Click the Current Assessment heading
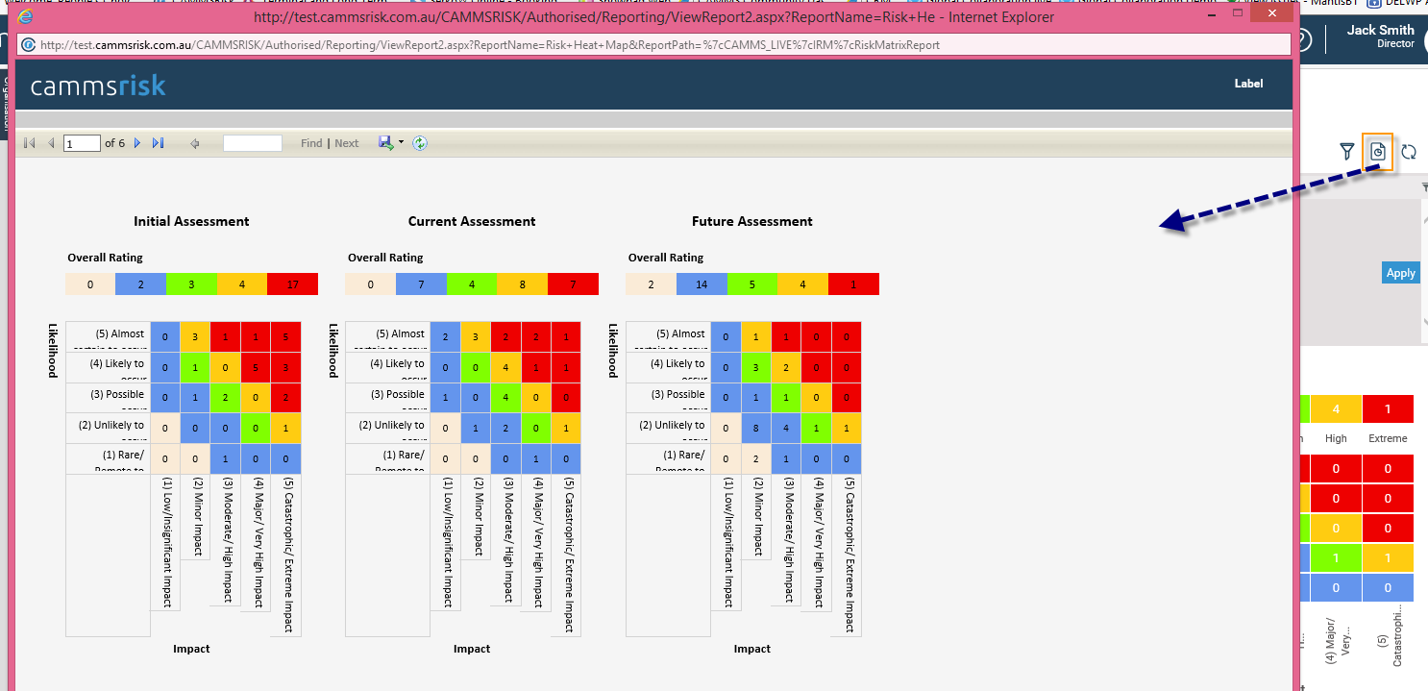1428x691 pixels. (472, 221)
